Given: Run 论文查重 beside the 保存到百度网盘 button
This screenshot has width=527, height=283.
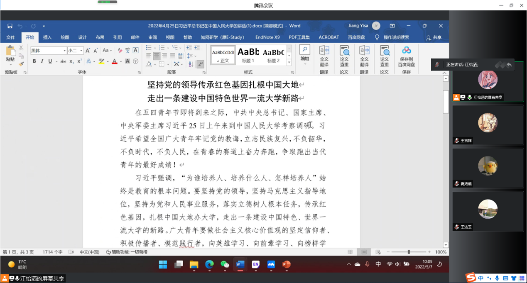Looking at the screenshot, I should coord(385,56).
